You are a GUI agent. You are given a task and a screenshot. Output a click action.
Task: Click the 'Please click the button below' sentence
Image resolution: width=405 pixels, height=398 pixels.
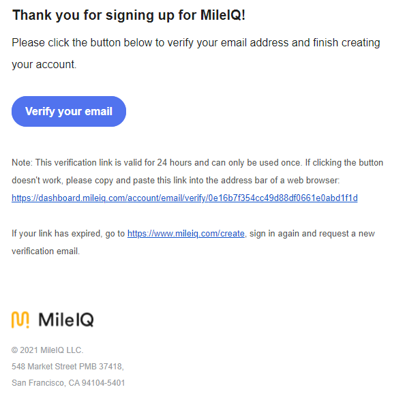(x=196, y=42)
